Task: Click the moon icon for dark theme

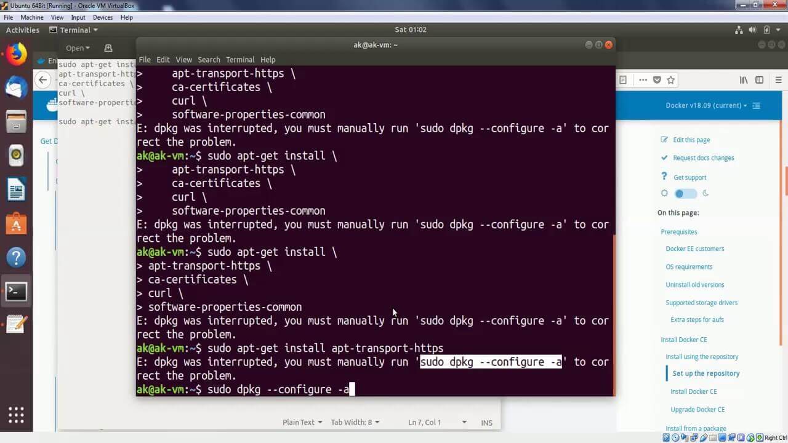Action: (706, 193)
